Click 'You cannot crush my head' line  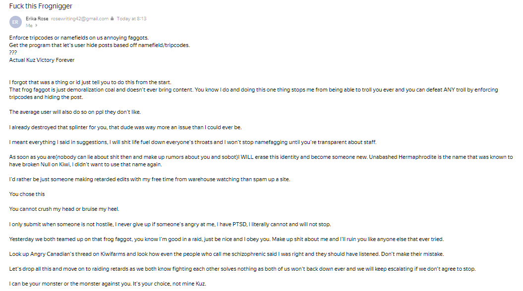(x=57, y=209)
